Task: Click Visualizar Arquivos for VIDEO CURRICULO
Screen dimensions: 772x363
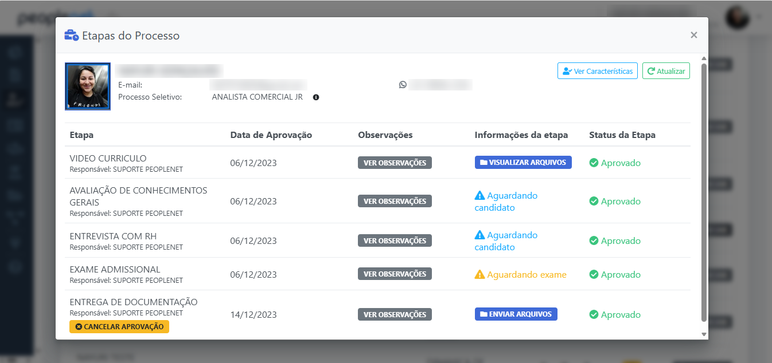Action: [523, 162]
